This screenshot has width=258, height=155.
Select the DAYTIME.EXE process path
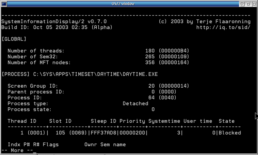(95, 74)
